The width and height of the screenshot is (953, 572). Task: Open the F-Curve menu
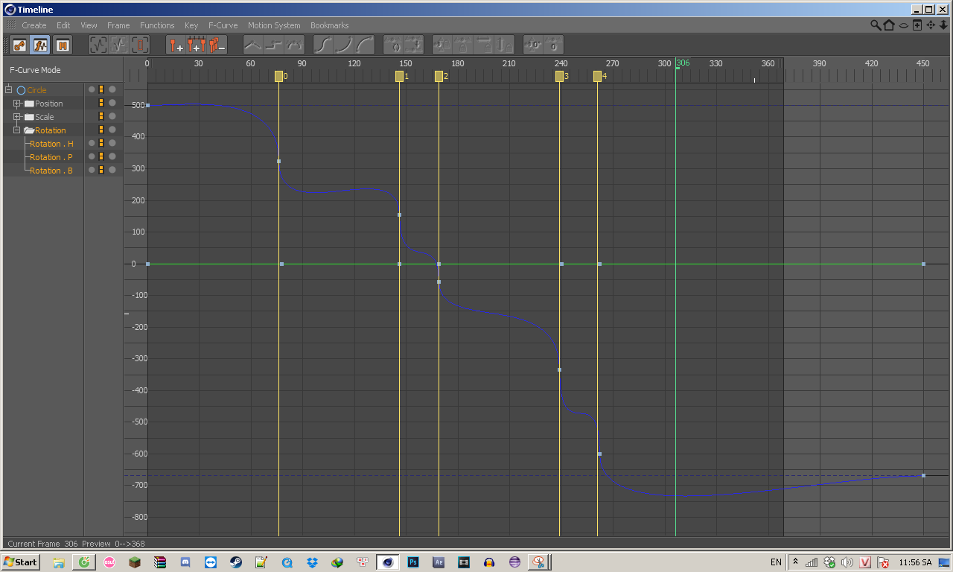[223, 25]
